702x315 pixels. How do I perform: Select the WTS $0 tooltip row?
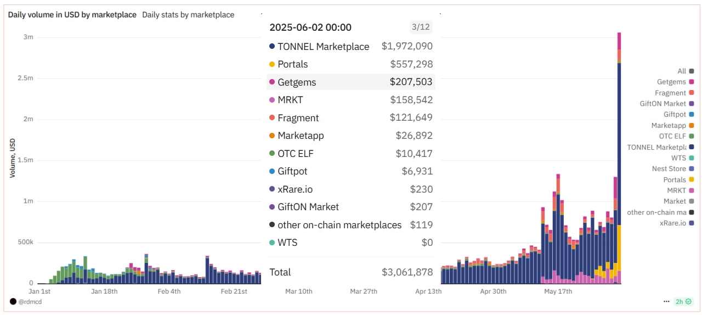pos(351,243)
